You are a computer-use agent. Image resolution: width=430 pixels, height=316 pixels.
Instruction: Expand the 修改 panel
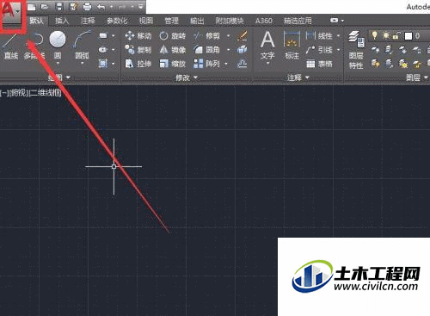click(x=187, y=77)
